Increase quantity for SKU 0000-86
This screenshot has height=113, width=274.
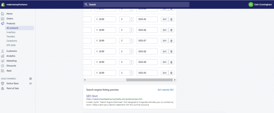[x=131, y=29]
